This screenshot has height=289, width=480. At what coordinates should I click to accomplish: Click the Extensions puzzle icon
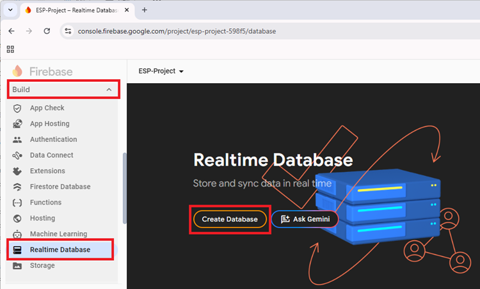pos(17,171)
